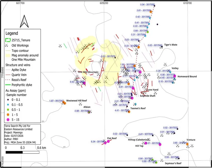The height and width of the screenshot is (168, 212).
Task: Click the dark marker for sample 3017043
Action: [x=162, y=46]
